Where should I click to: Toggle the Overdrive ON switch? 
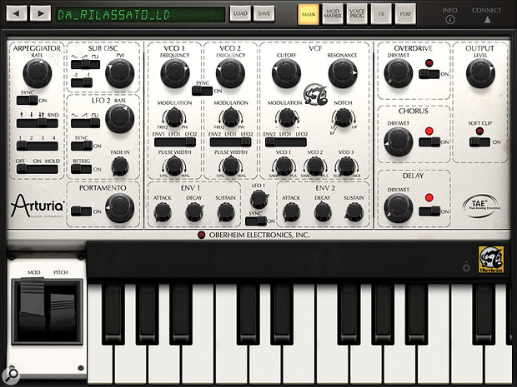click(429, 74)
